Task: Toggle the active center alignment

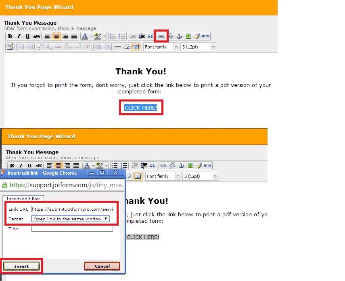Action: 56,36
